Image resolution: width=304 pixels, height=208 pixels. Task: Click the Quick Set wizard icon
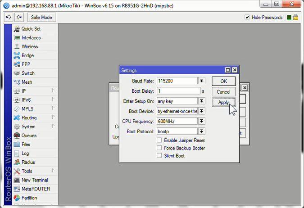pyautogui.click(x=17, y=29)
